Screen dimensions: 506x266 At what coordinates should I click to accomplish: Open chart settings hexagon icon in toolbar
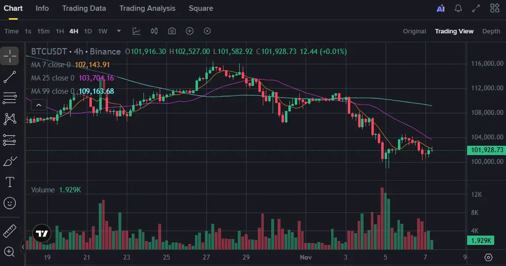[207, 31]
